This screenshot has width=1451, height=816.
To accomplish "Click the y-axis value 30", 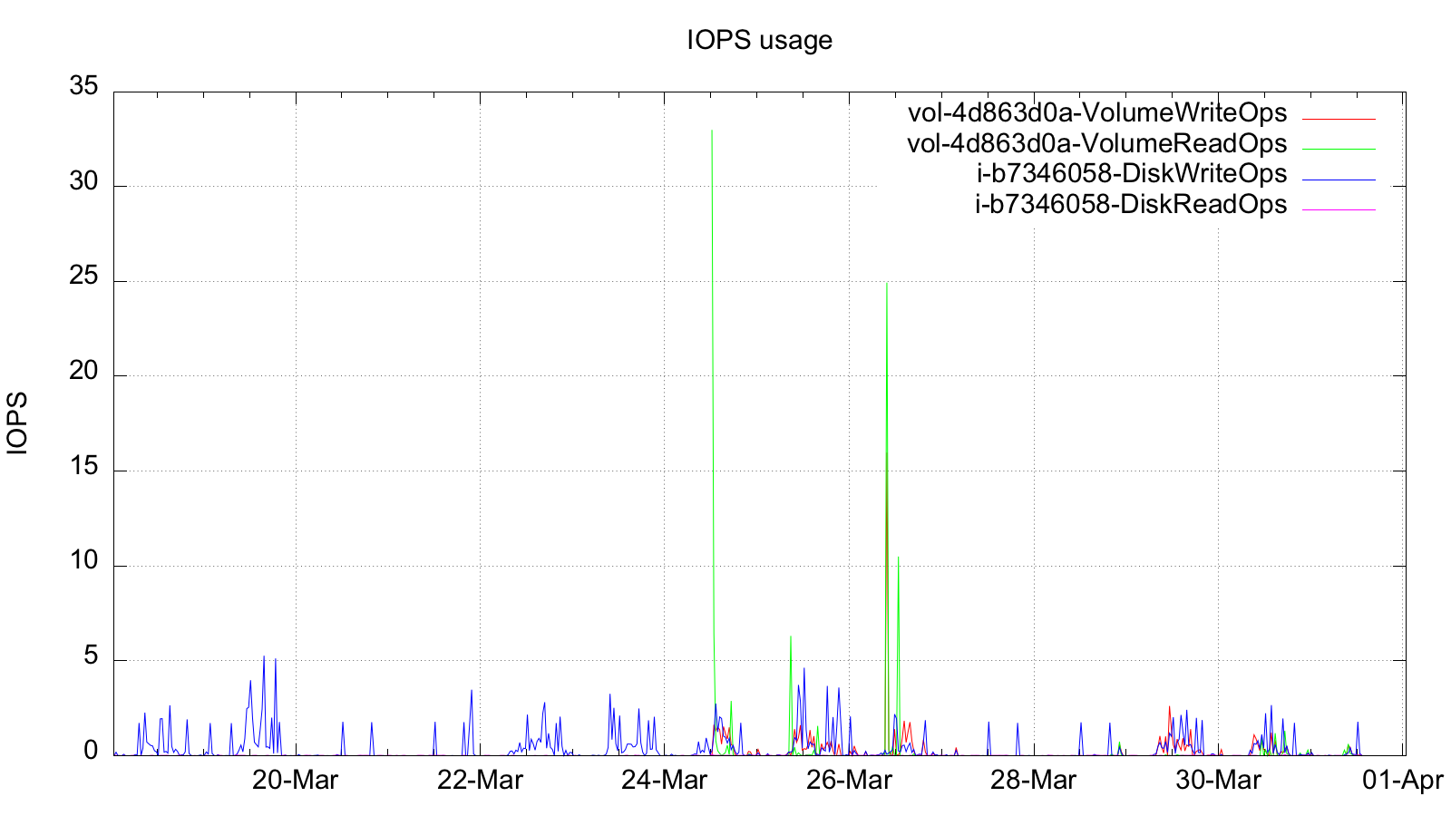I will [83, 182].
